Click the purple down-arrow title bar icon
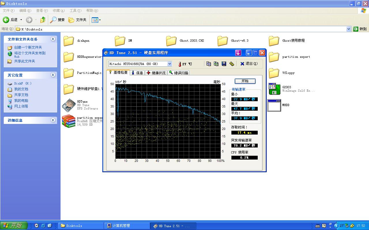This screenshot has width=369, height=230. click(x=238, y=53)
